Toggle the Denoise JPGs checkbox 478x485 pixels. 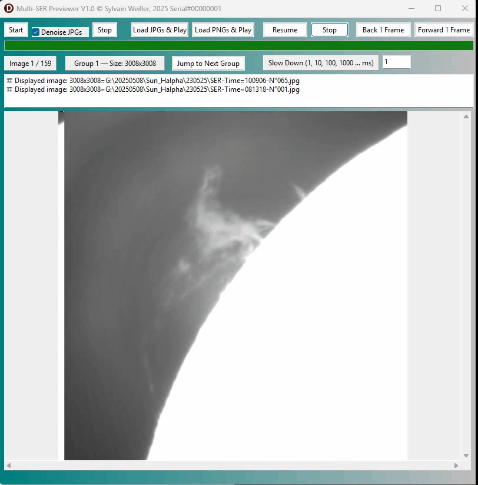pos(36,32)
